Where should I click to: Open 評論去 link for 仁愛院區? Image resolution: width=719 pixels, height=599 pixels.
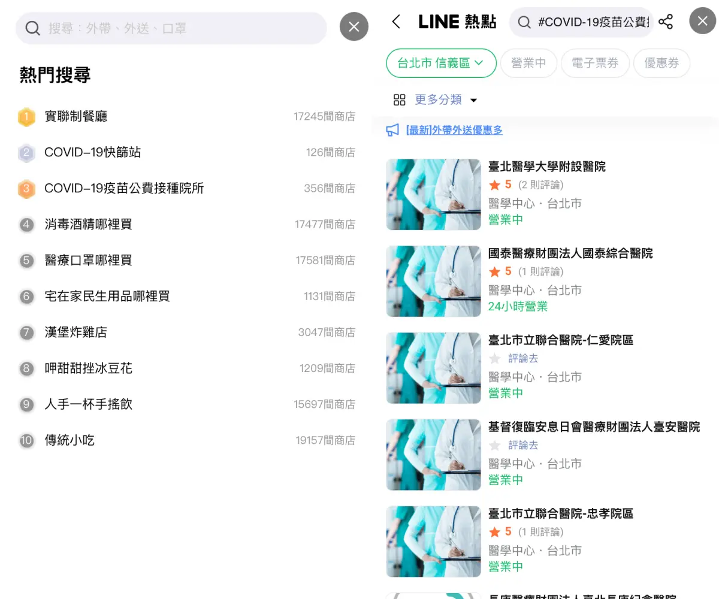coord(523,358)
